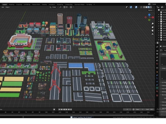
Task: Open the Object Constraints properties tab
Action: [x=157, y=85]
